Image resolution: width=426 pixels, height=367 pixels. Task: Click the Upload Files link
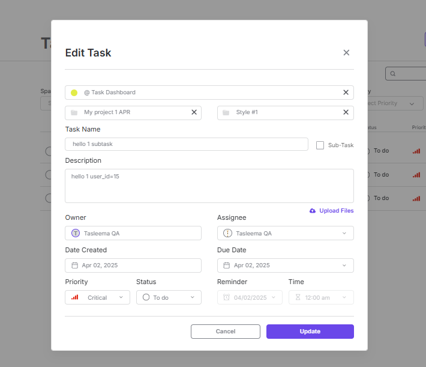pyautogui.click(x=336, y=211)
